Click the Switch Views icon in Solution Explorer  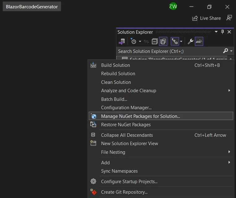122,41
